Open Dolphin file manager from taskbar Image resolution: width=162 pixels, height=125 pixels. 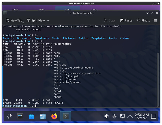click(x=43, y=116)
